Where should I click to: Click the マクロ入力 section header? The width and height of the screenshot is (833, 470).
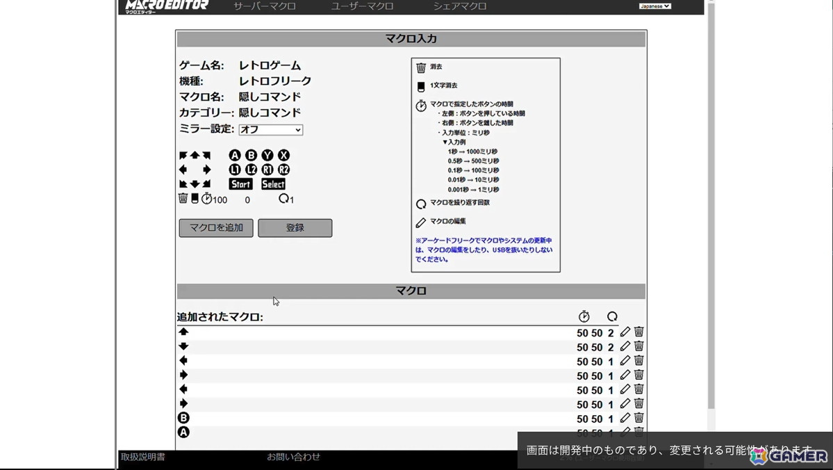(411, 39)
